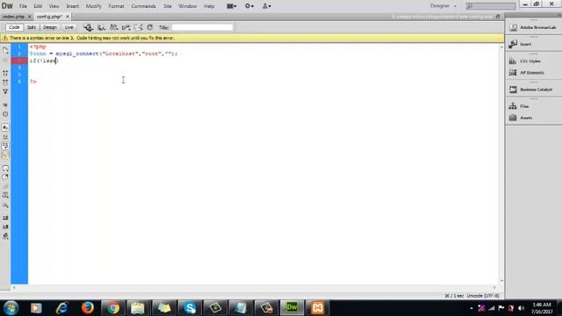
Task: Open the Adobe BrowserLab panel
Action: (534, 27)
